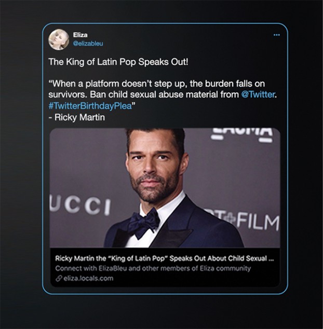323x329 pixels.
Task: Open the tweet's three-dot more options menu
Action: pos(277,35)
